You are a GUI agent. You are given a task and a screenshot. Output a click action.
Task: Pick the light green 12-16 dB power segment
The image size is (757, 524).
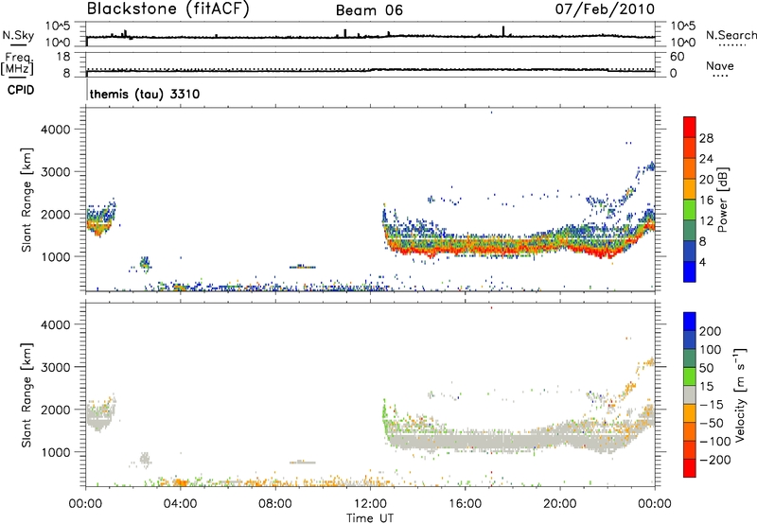click(690, 210)
